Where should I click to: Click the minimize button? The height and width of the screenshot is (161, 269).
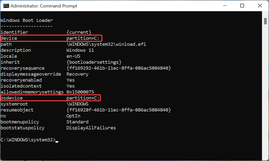click(225, 5)
